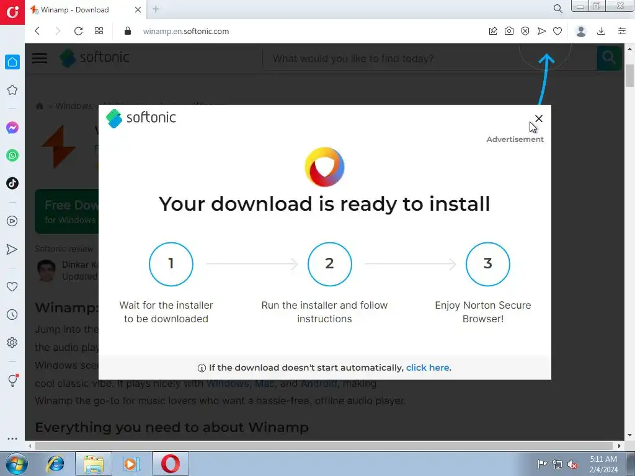Open a new tab with plus button
This screenshot has width=635, height=476.
pyautogui.click(x=156, y=9)
